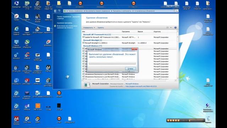Click the back arrow in Control Panel window
This screenshot has width=227, height=128.
[x=55, y=11]
